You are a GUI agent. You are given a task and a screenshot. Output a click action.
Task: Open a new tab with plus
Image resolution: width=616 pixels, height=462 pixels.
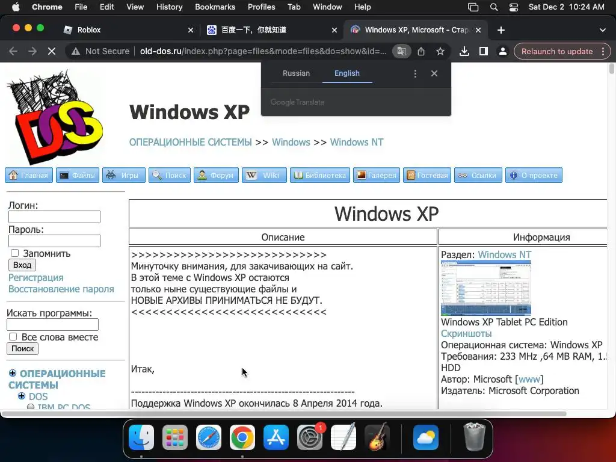(501, 30)
